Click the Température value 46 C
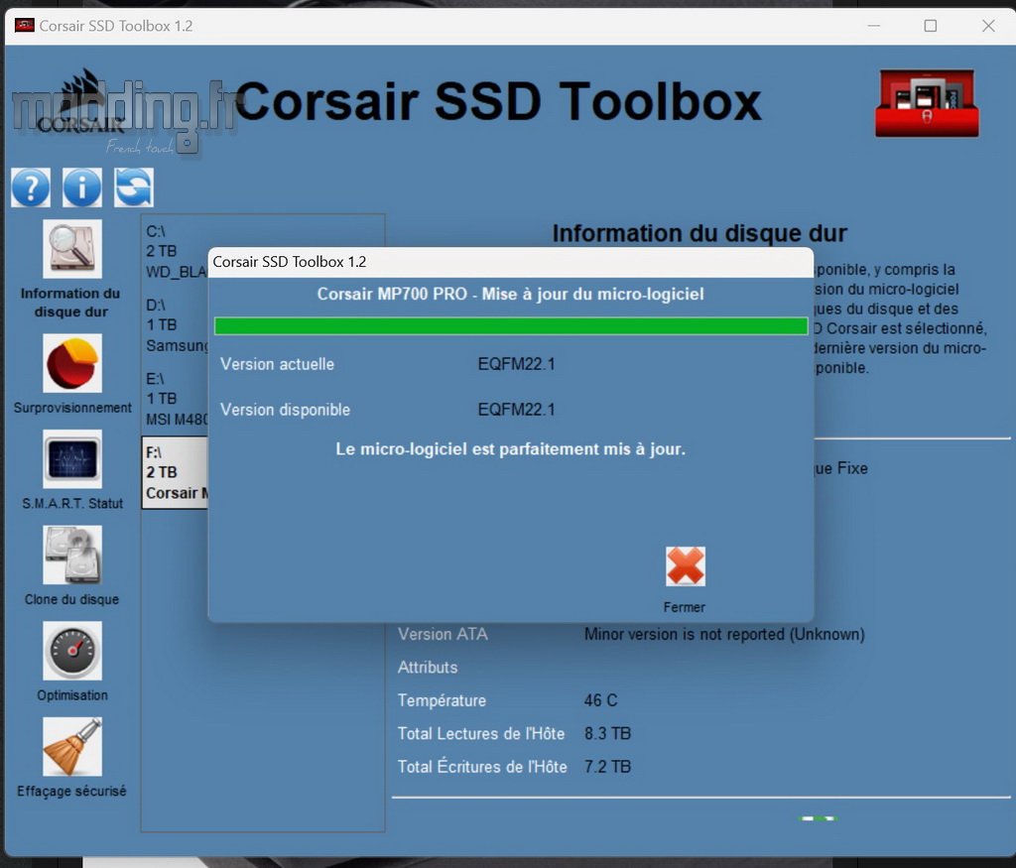The image size is (1016, 868). point(600,701)
